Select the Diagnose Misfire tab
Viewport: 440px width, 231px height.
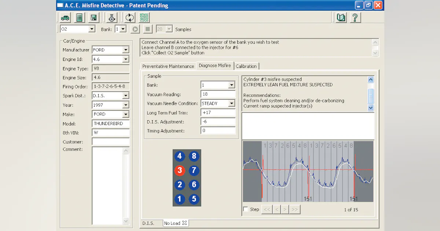pyautogui.click(x=215, y=66)
